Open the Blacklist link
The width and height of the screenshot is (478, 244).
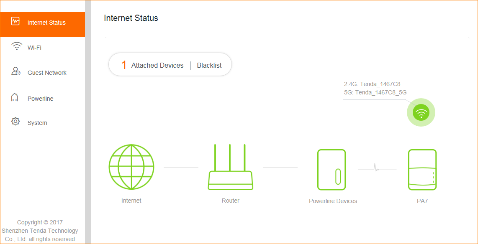click(209, 65)
